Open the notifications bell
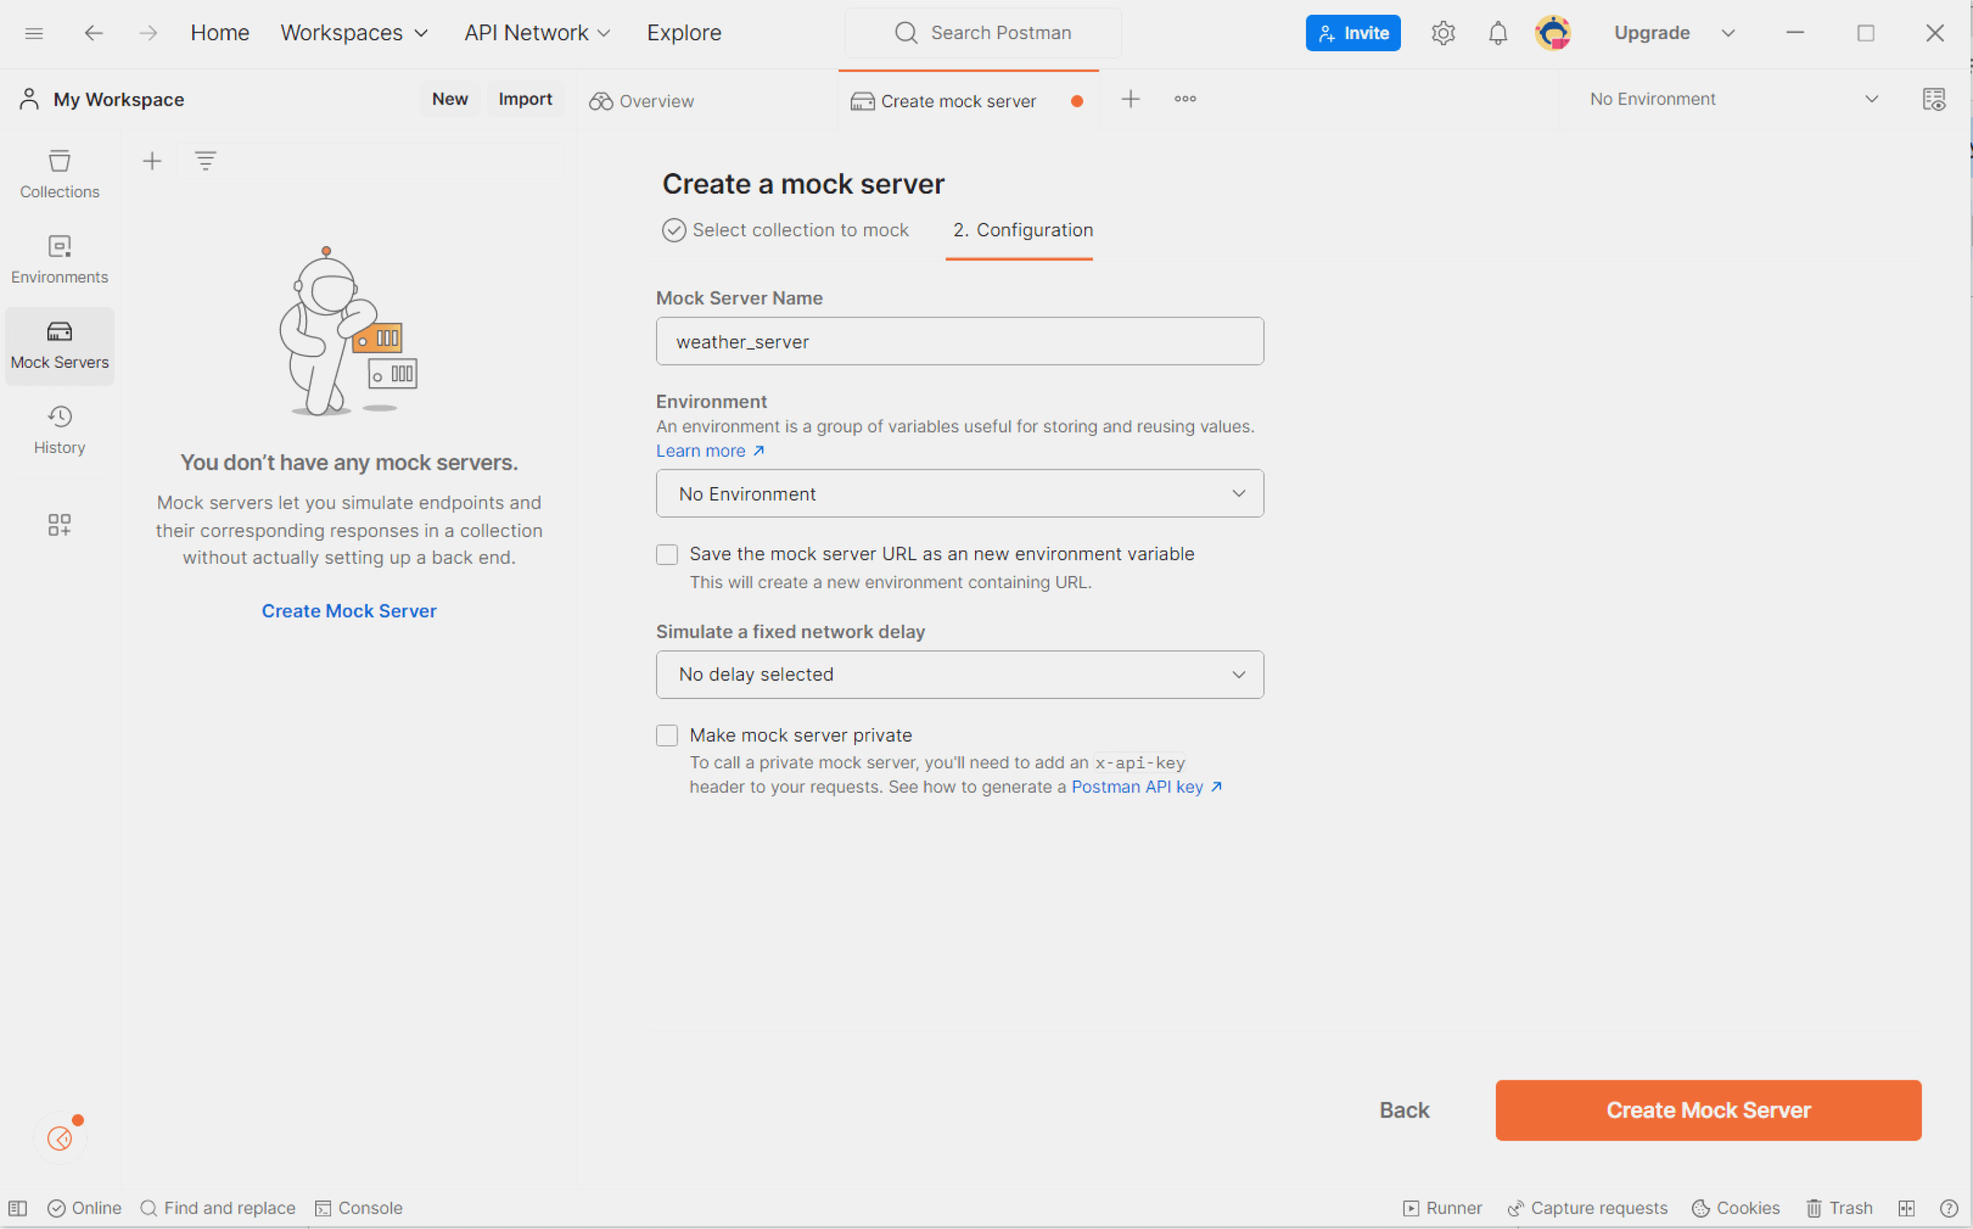The width and height of the screenshot is (1973, 1229). 1498,33
